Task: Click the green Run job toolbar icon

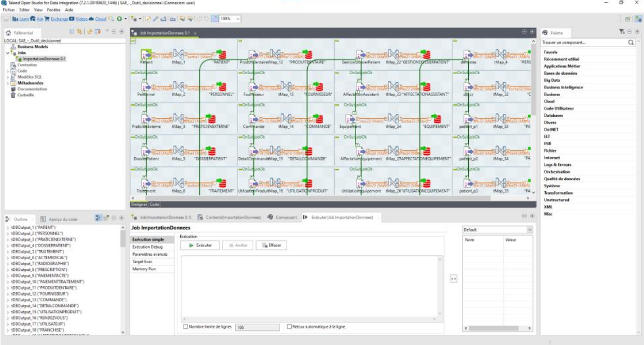Action: point(119,19)
